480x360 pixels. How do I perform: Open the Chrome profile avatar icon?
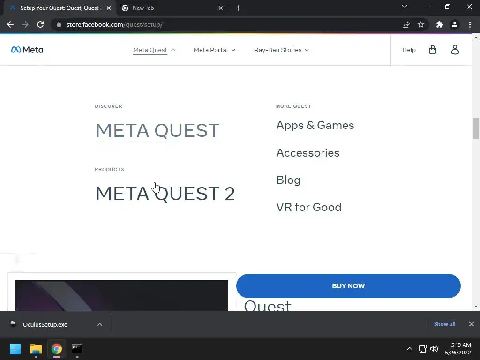[x=455, y=24]
